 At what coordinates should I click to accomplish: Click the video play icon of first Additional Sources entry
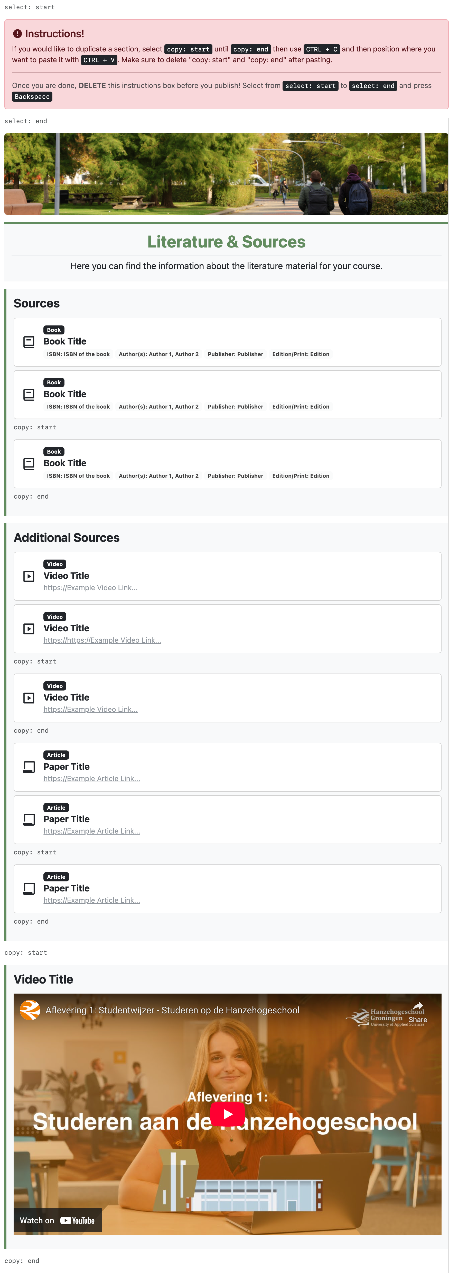point(29,576)
